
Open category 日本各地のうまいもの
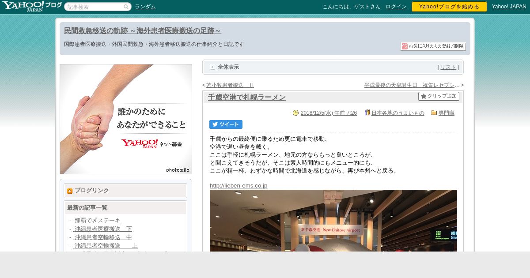[398, 113]
